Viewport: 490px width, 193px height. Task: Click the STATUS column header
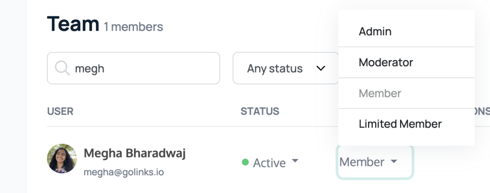click(x=260, y=111)
